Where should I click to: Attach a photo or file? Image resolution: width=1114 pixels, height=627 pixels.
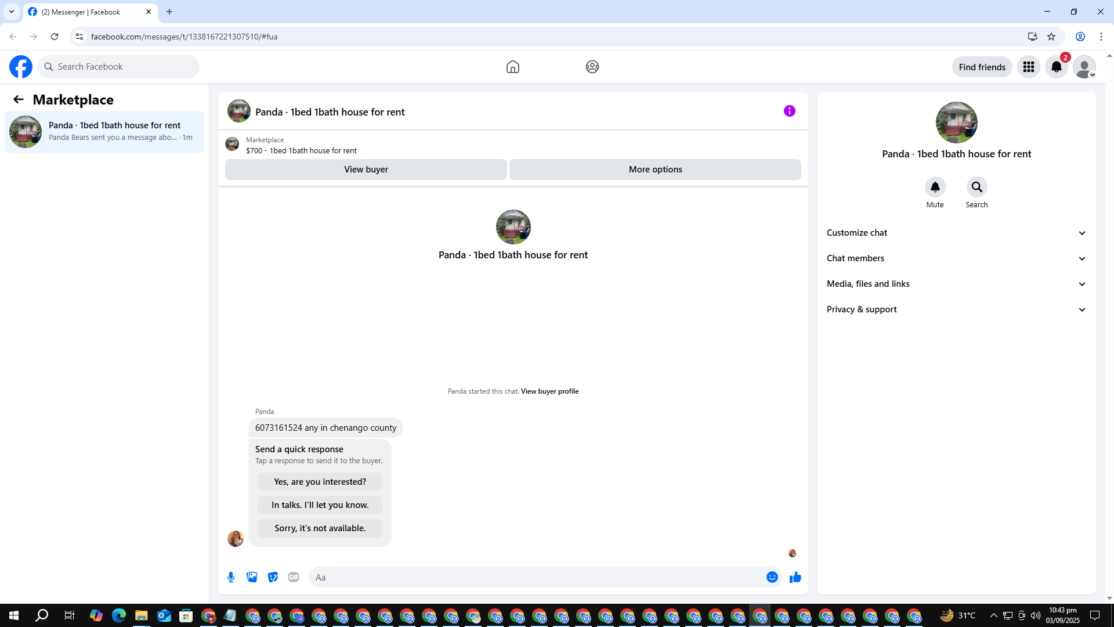pyautogui.click(x=252, y=577)
